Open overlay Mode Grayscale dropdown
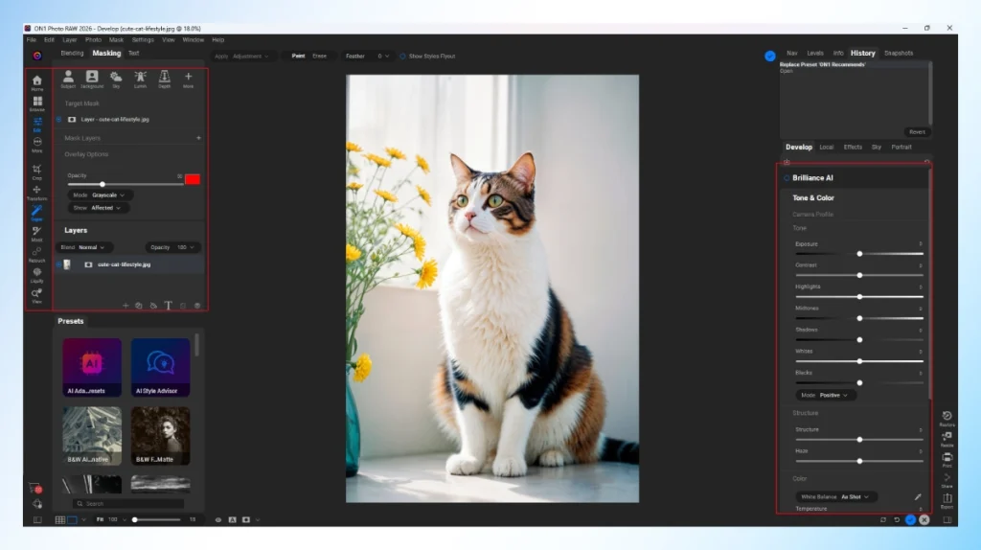 (x=99, y=195)
